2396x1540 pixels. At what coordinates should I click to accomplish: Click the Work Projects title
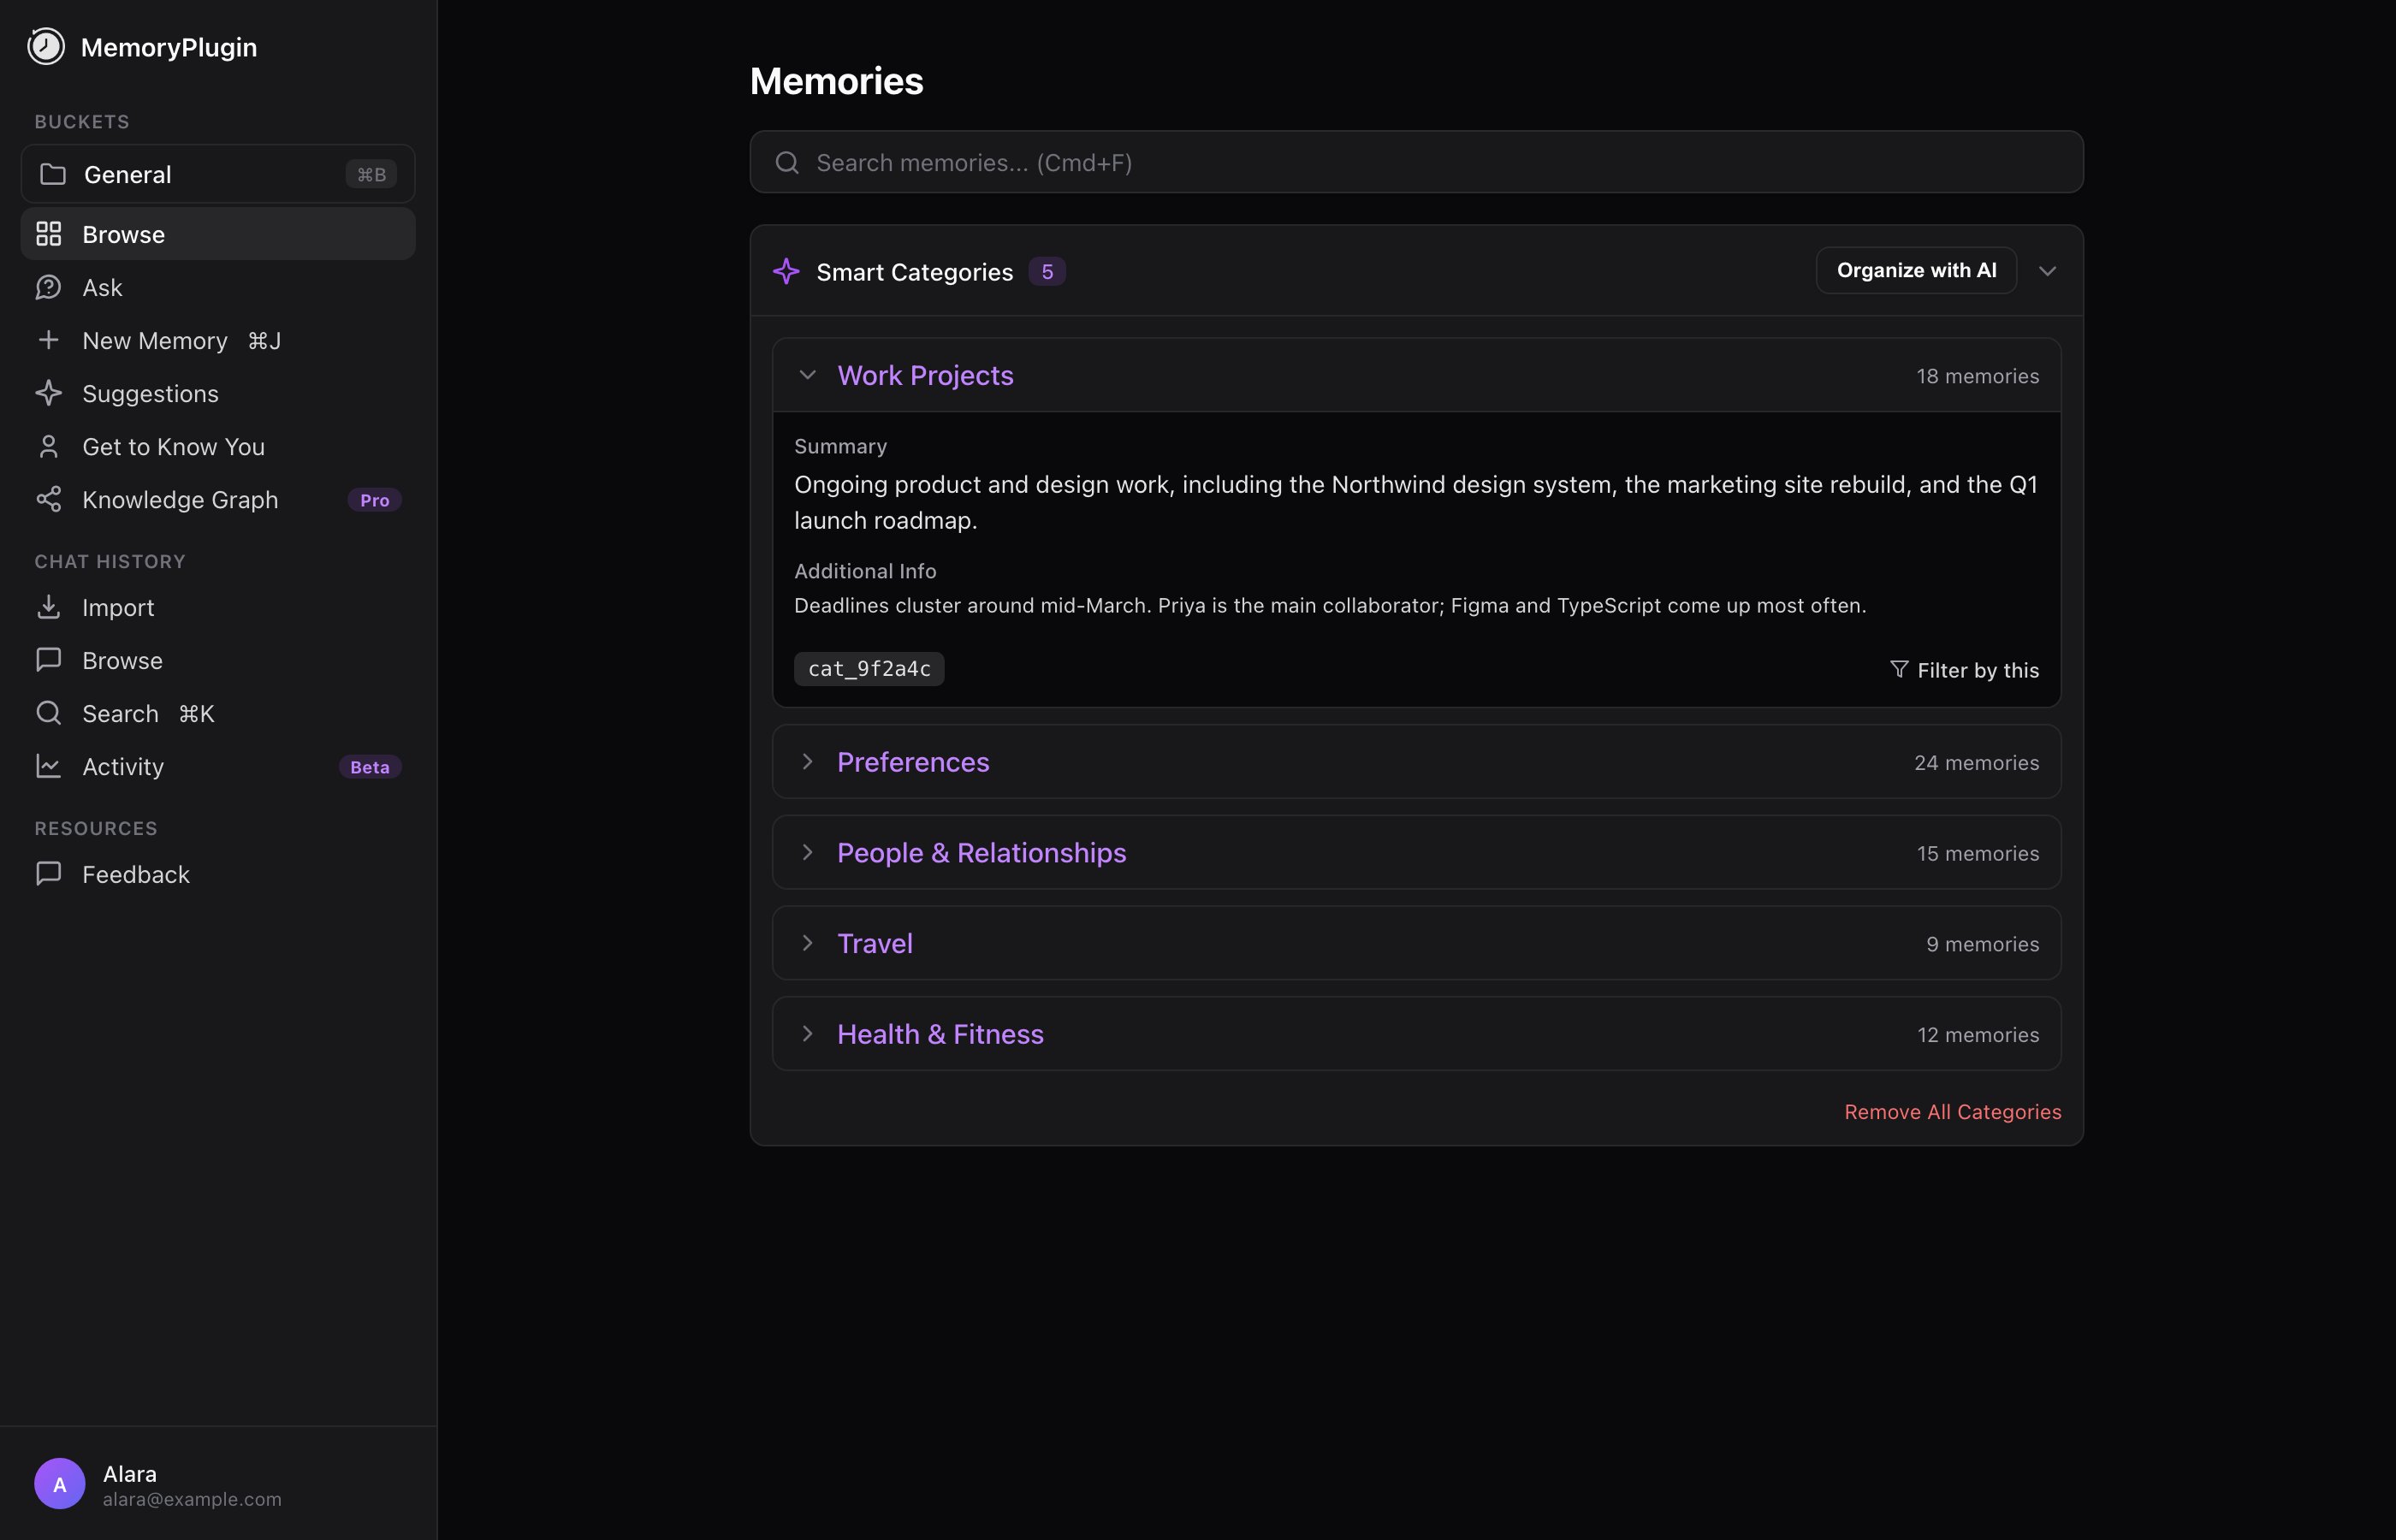click(x=925, y=375)
